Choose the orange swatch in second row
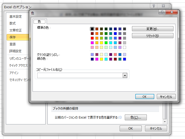 point(97,34)
